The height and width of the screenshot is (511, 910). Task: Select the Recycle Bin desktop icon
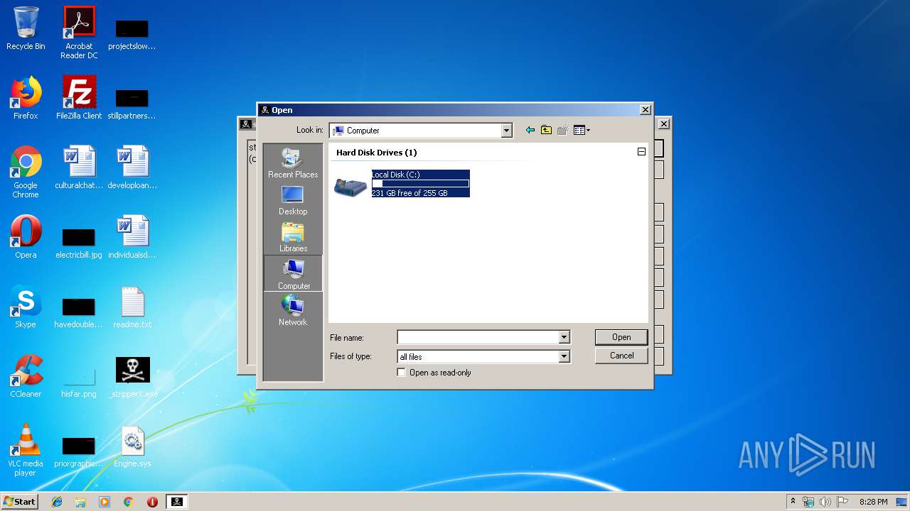coord(26,29)
